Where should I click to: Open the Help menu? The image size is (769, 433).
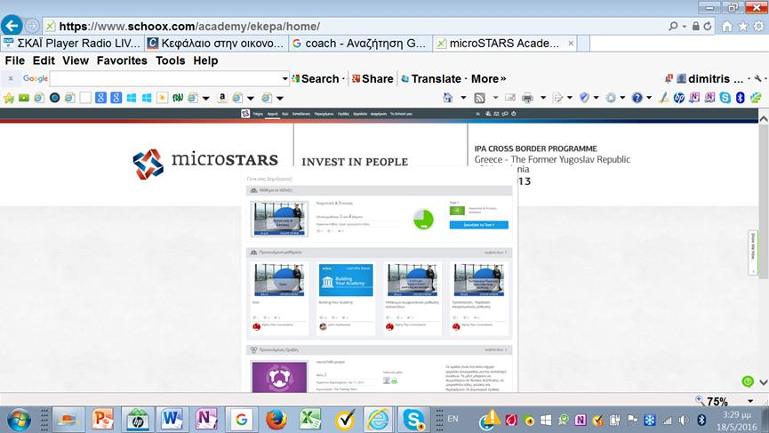pos(205,60)
